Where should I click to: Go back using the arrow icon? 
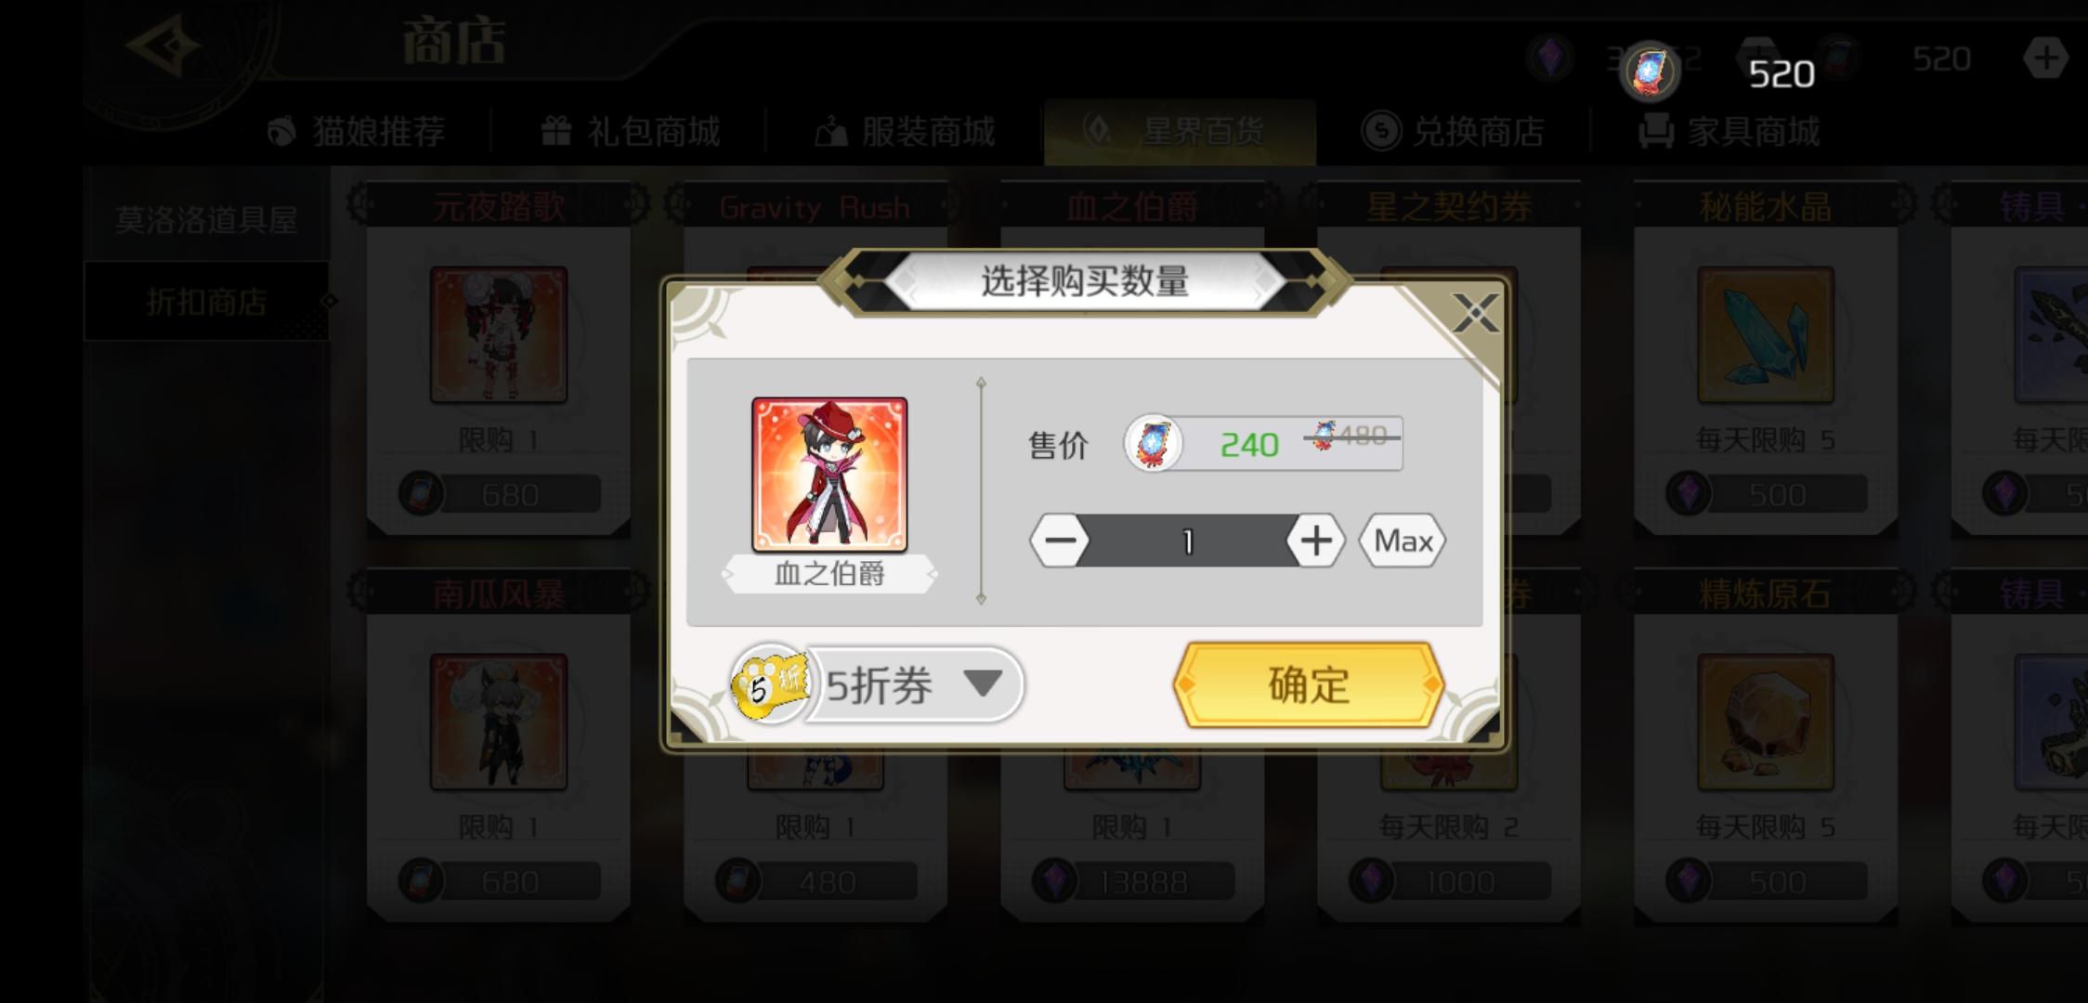pyautogui.click(x=164, y=46)
